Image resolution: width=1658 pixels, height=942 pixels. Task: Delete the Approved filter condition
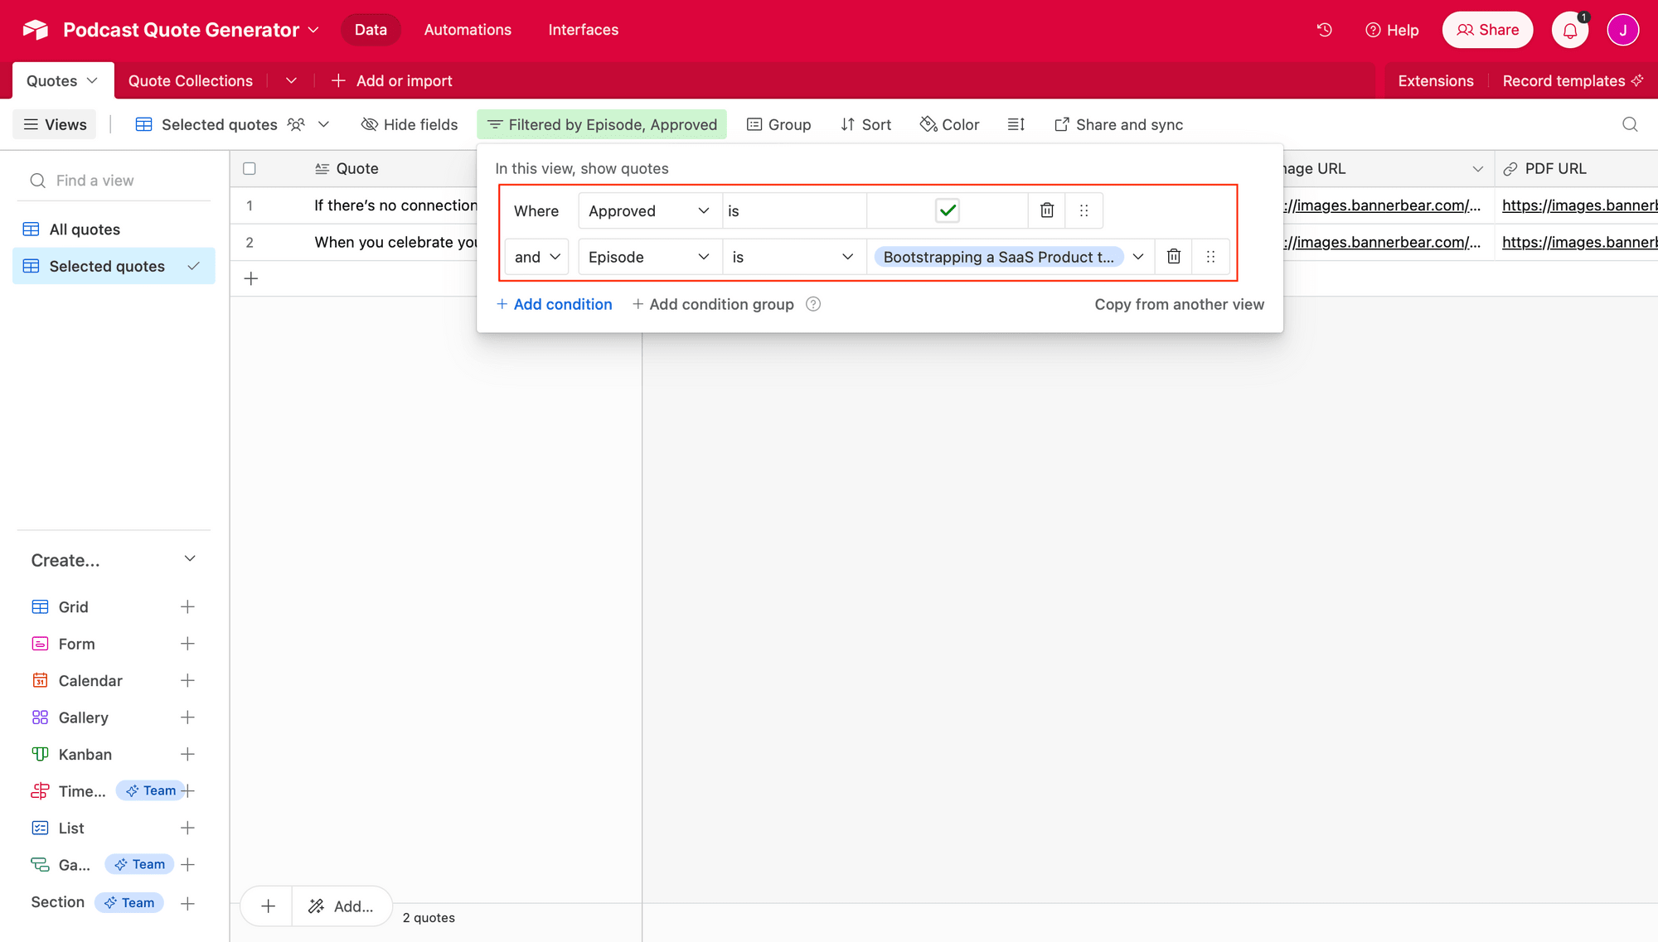[x=1045, y=210]
